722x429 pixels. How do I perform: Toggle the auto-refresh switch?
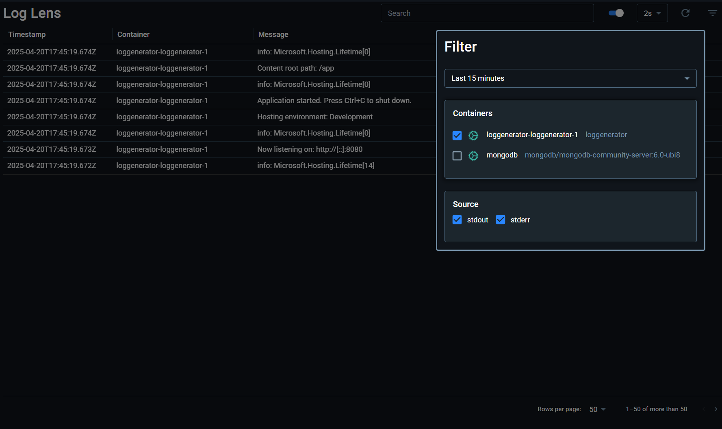616,13
